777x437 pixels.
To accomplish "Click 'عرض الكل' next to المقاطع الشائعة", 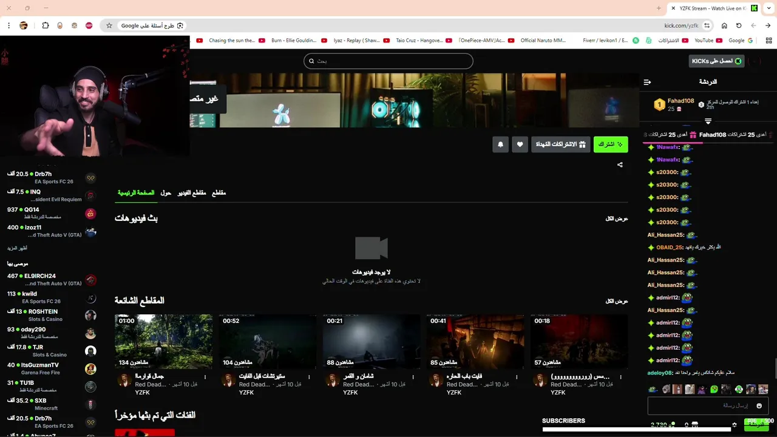I will (617, 301).
